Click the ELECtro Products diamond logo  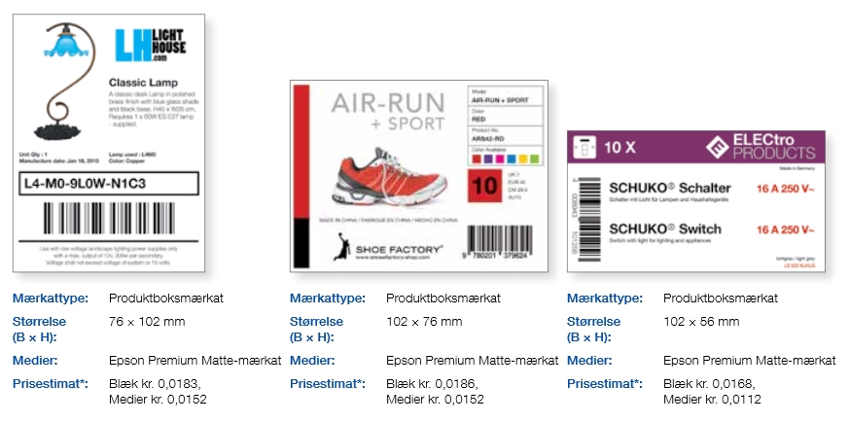[x=719, y=150]
